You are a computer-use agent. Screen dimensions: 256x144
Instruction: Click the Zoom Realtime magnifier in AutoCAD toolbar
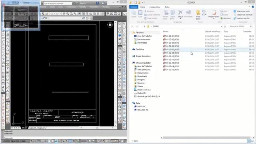(x=68, y=14)
